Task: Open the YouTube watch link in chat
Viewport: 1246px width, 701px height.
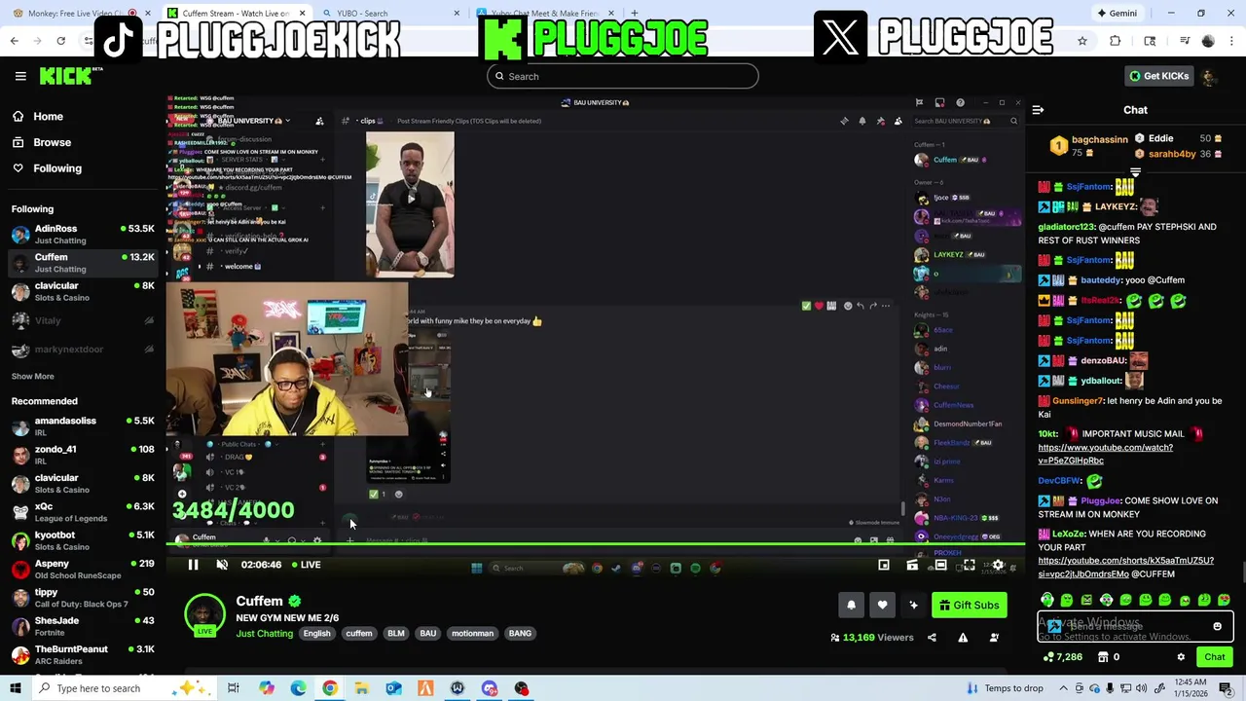Action: click(1105, 454)
